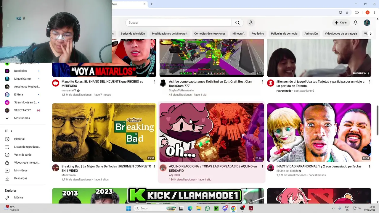The height and width of the screenshot is (213, 379).
Task: Select the Series de televisión chip
Action: click(x=133, y=33)
